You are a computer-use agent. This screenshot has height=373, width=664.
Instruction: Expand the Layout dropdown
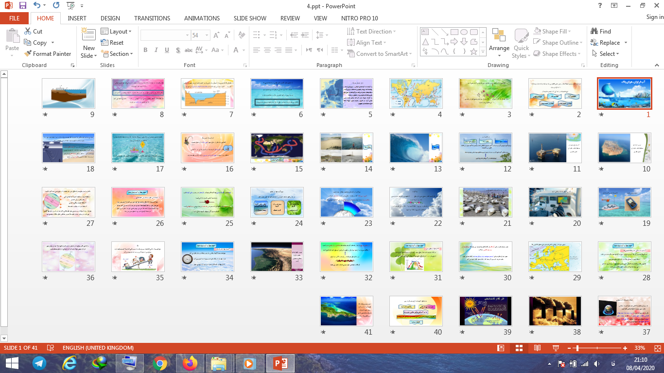pos(117,31)
